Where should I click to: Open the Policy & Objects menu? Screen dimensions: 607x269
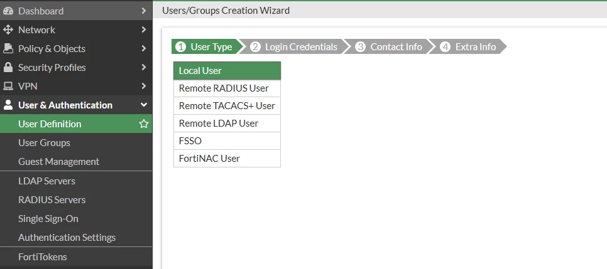[76, 48]
